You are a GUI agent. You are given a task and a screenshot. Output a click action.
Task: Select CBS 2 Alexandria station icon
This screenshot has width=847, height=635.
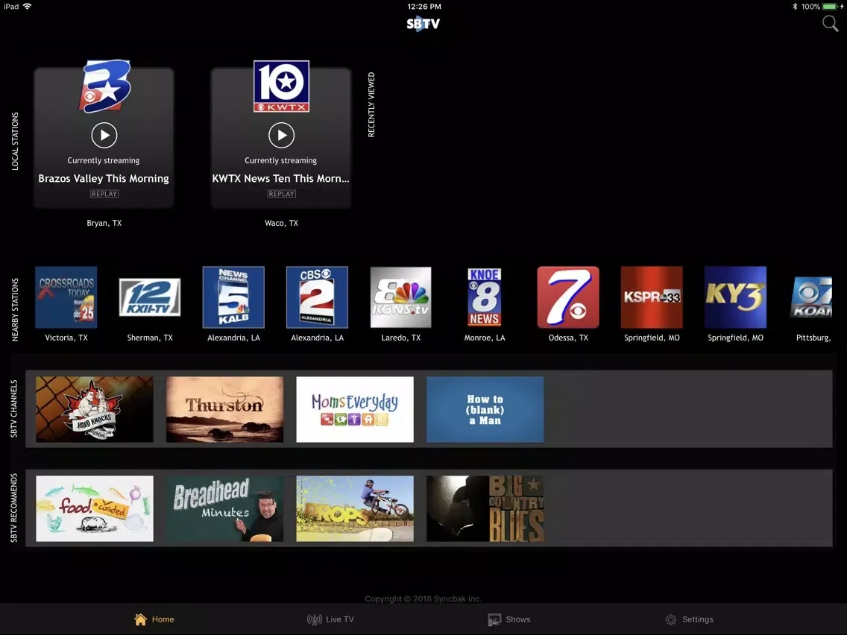click(x=317, y=297)
